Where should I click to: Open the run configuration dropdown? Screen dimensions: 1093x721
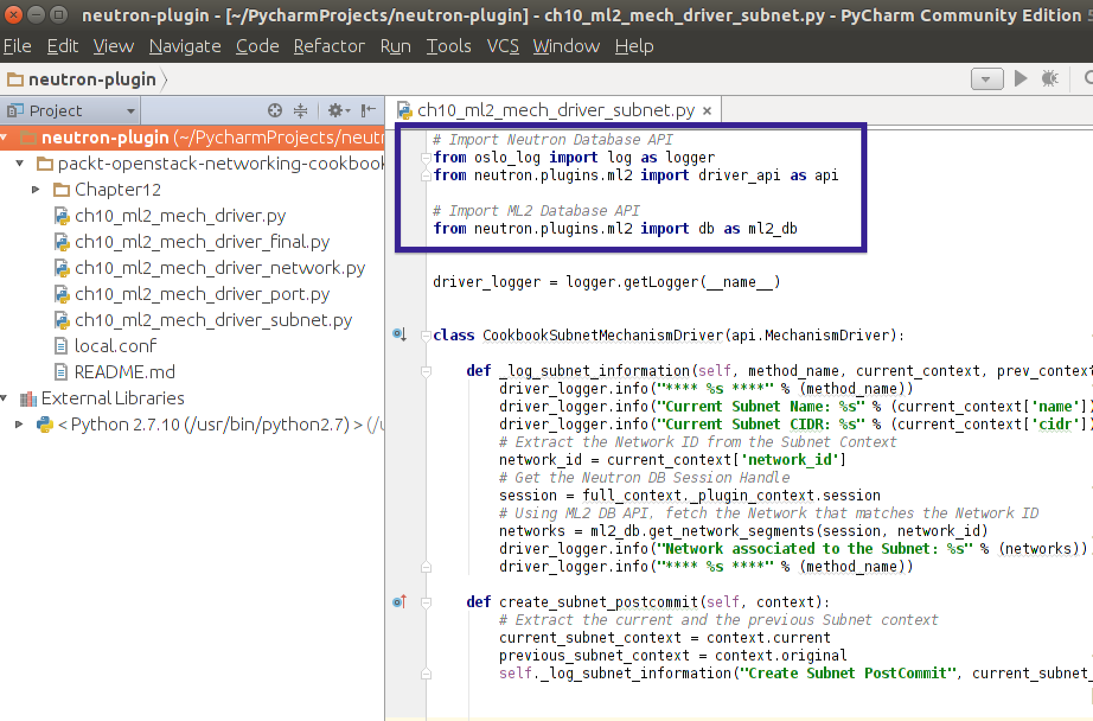(987, 79)
